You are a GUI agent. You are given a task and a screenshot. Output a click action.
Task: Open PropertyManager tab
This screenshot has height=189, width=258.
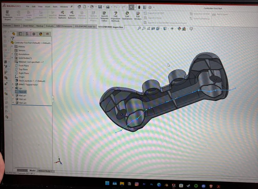tap(20, 34)
